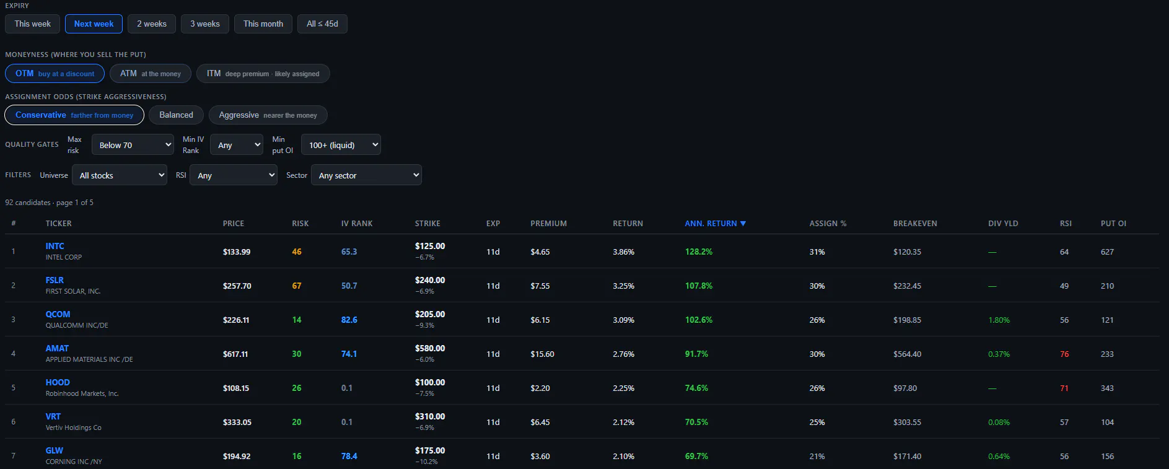Click GLW assign percentage 21%
1169x469 pixels.
point(817,457)
